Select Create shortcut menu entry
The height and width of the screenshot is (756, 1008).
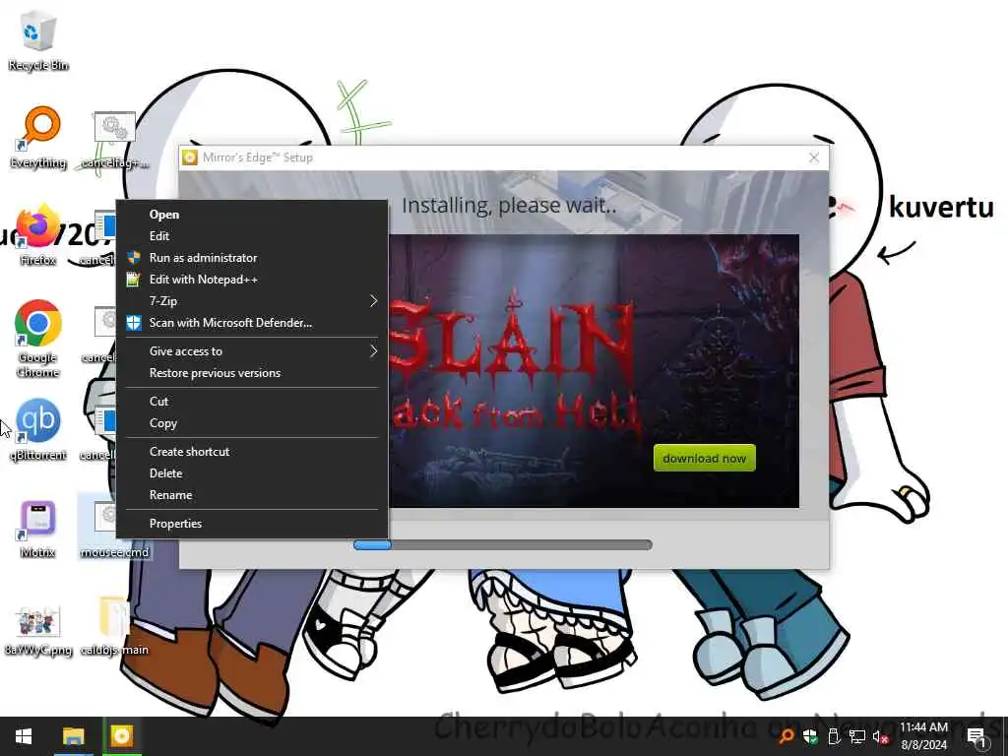pyautogui.click(x=252, y=451)
